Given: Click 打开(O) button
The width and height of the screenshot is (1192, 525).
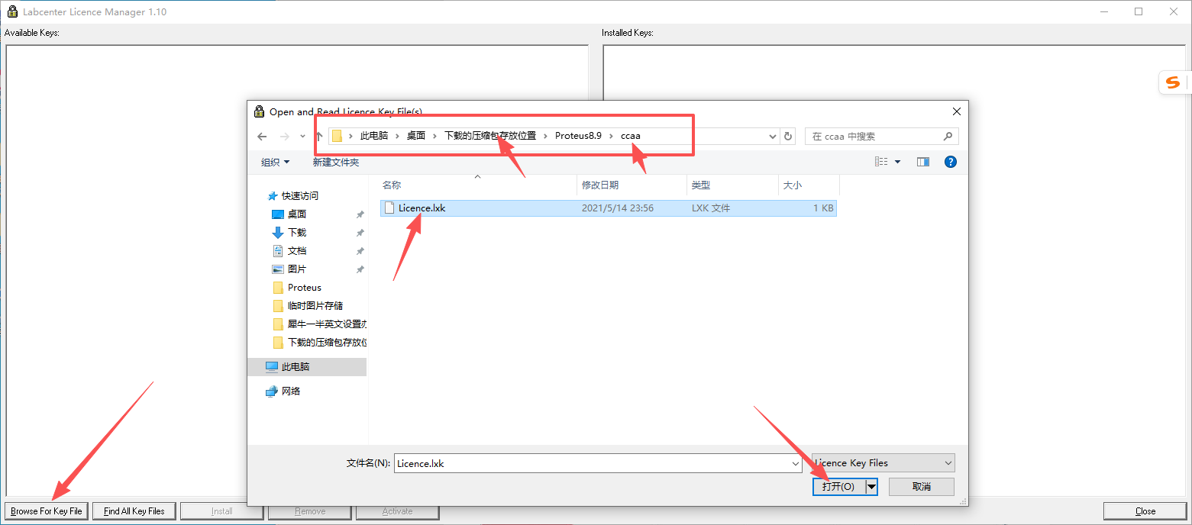Looking at the screenshot, I should pos(838,487).
